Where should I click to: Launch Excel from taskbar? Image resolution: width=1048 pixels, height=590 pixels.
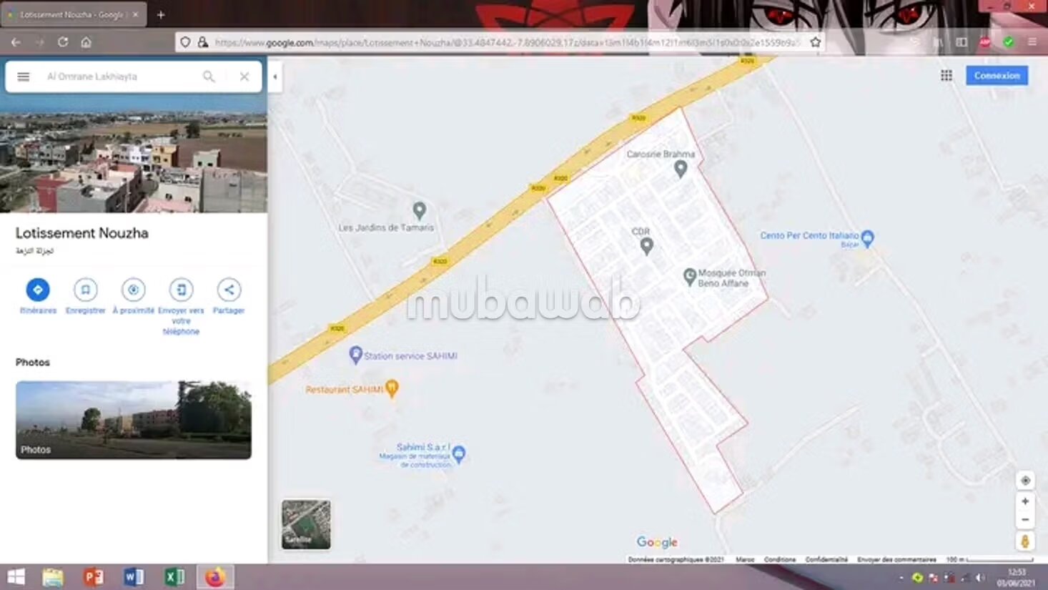[174, 577]
